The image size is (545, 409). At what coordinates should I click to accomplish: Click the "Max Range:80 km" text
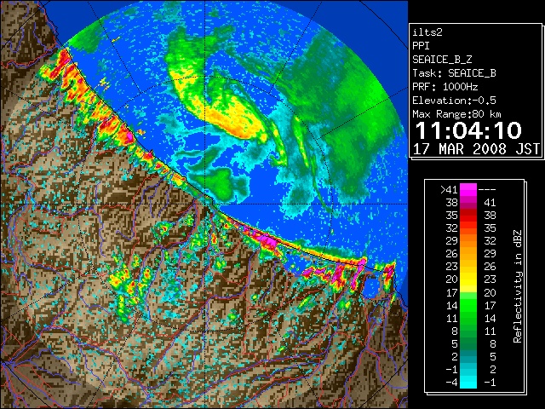[x=457, y=114]
